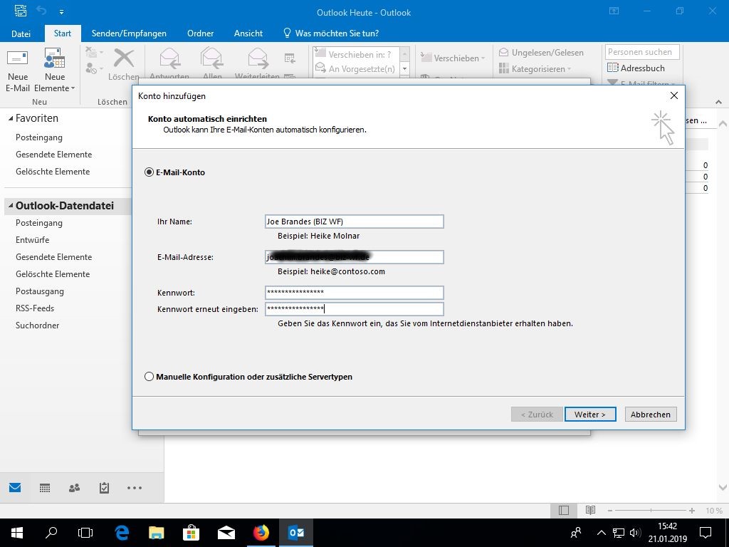Open File Explorer from the taskbar
The height and width of the screenshot is (547, 729).
pos(156,533)
